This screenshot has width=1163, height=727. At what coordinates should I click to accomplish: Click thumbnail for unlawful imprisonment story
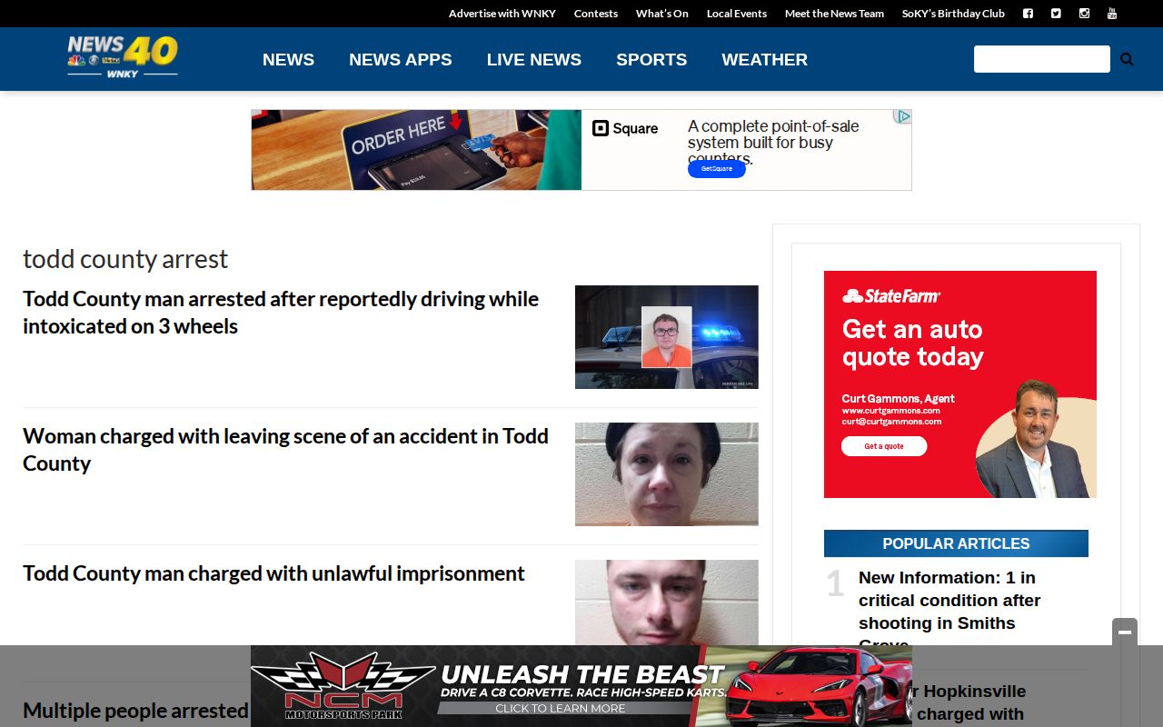click(667, 603)
